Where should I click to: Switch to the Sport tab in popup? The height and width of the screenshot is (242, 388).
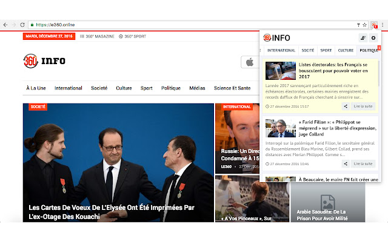[x=326, y=50]
